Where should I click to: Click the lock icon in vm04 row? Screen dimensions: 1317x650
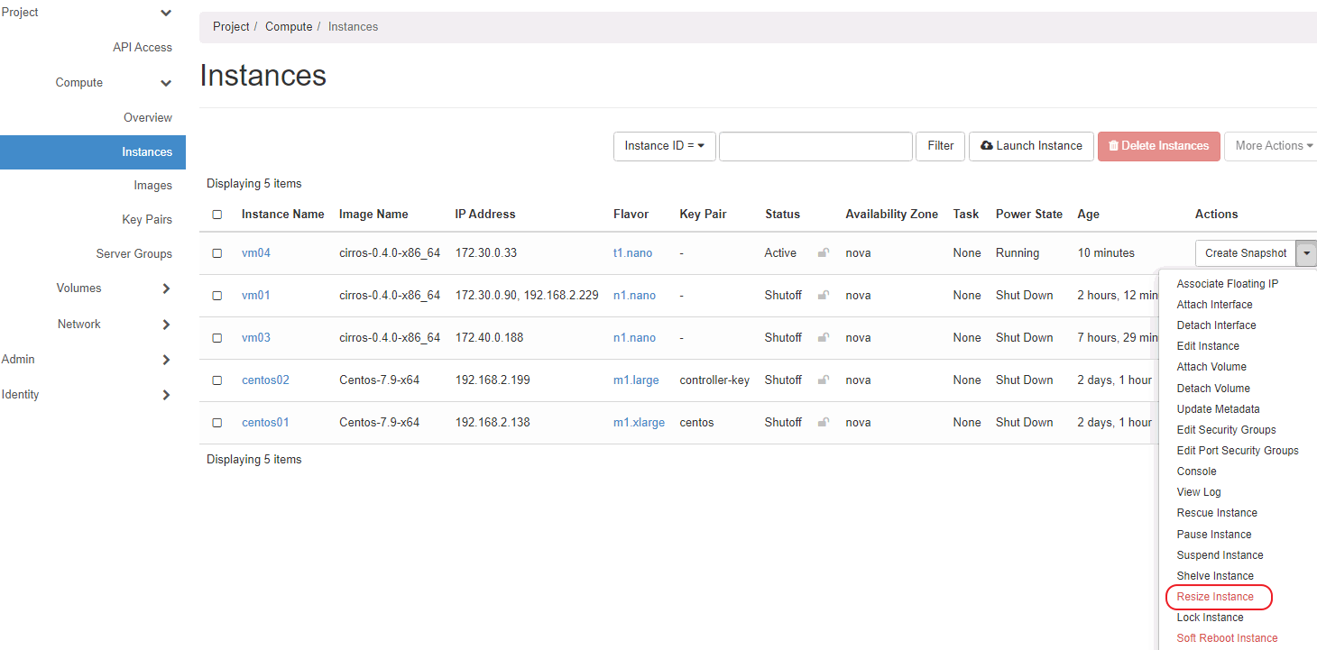point(823,253)
